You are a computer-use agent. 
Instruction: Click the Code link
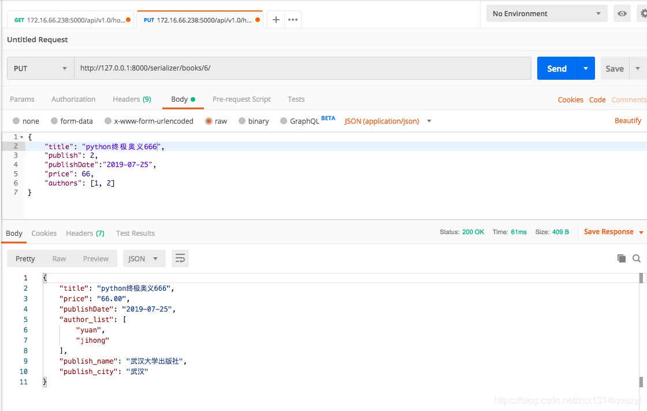(597, 99)
